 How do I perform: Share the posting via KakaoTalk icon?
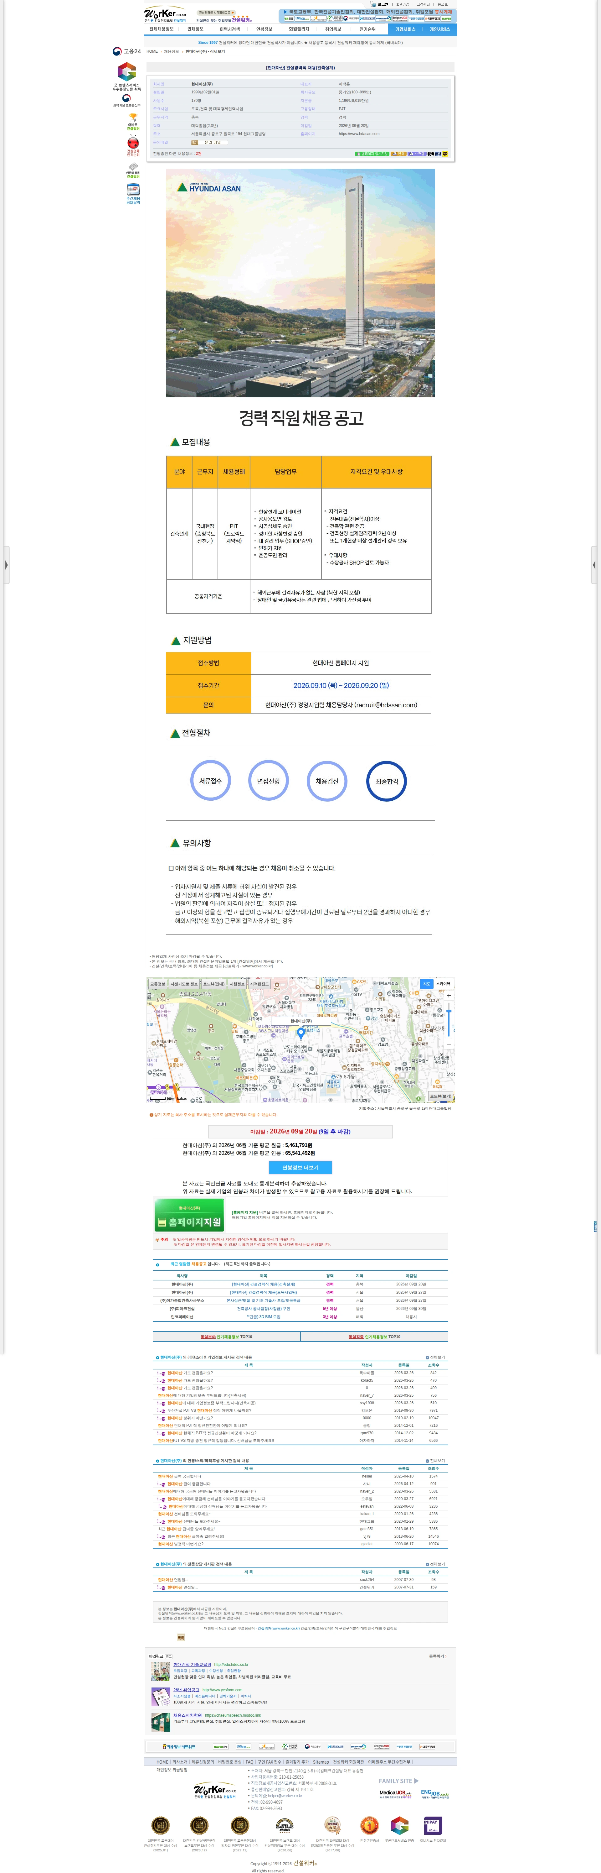[x=445, y=154]
